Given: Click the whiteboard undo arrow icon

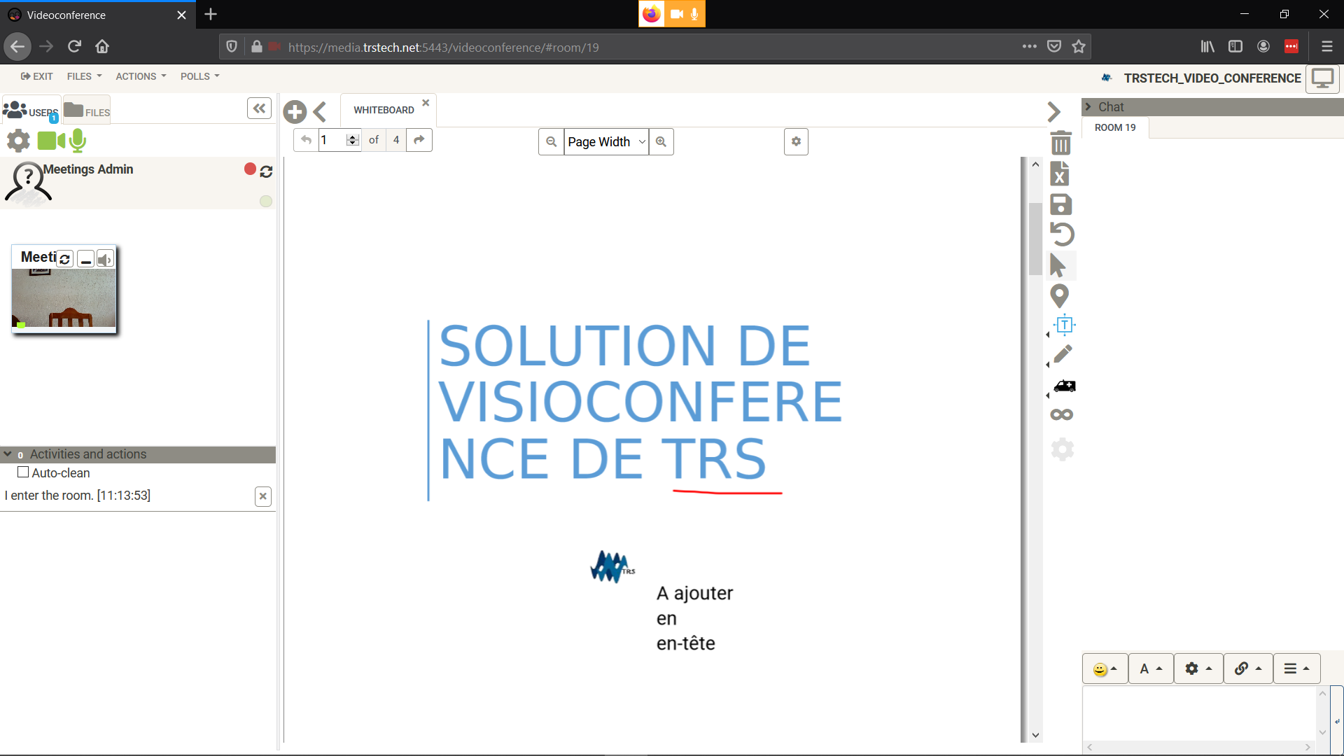Looking at the screenshot, I should (x=1062, y=234).
